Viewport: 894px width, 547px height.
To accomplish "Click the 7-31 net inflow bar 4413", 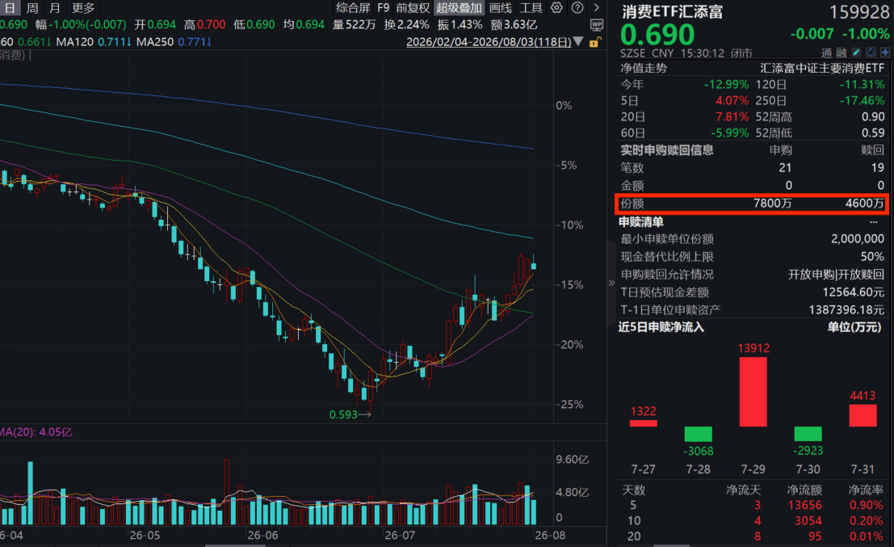I will point(863,415).
